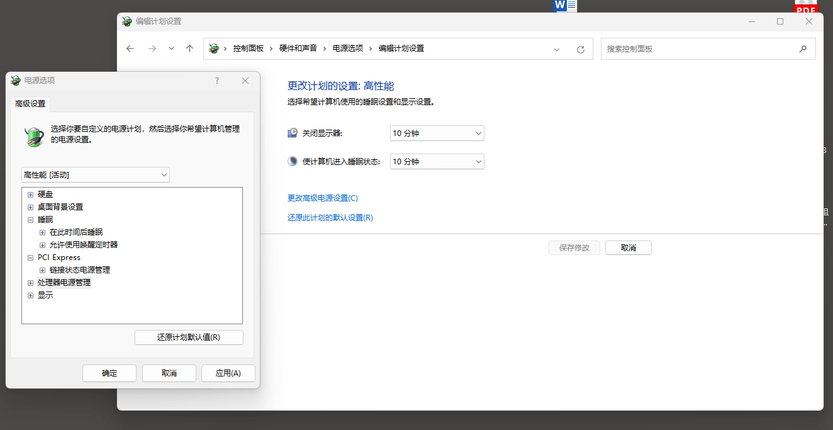The width and height of the screenshot is (833, 430).
Task: Click 确定 in 电源选项 dialog
Action: [x=109, y=373]
